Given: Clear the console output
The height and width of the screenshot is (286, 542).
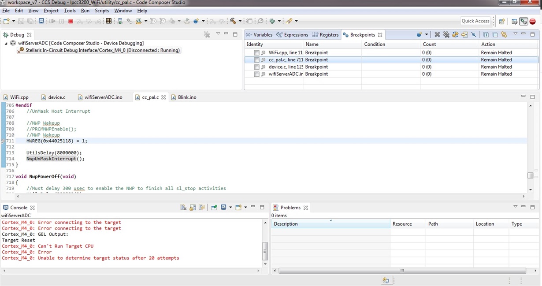Looking at the screenshot, I should [x=183, y=208].
